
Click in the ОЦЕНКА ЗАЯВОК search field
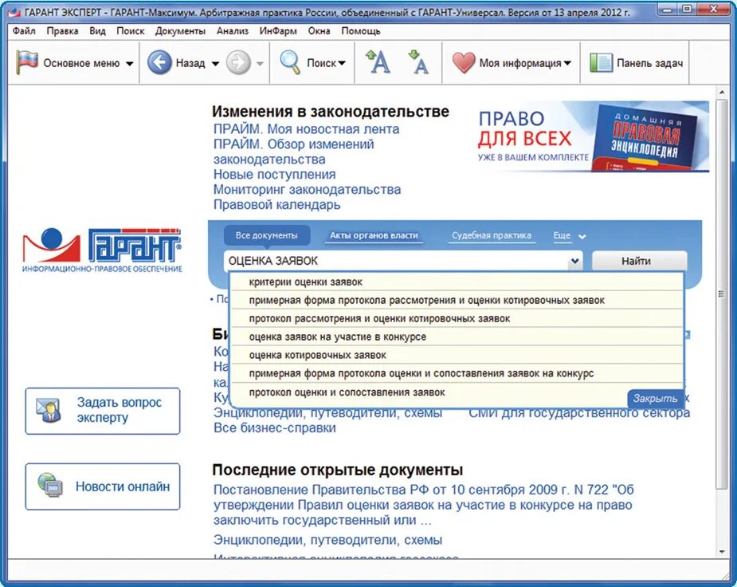click(x=396, y=261)
